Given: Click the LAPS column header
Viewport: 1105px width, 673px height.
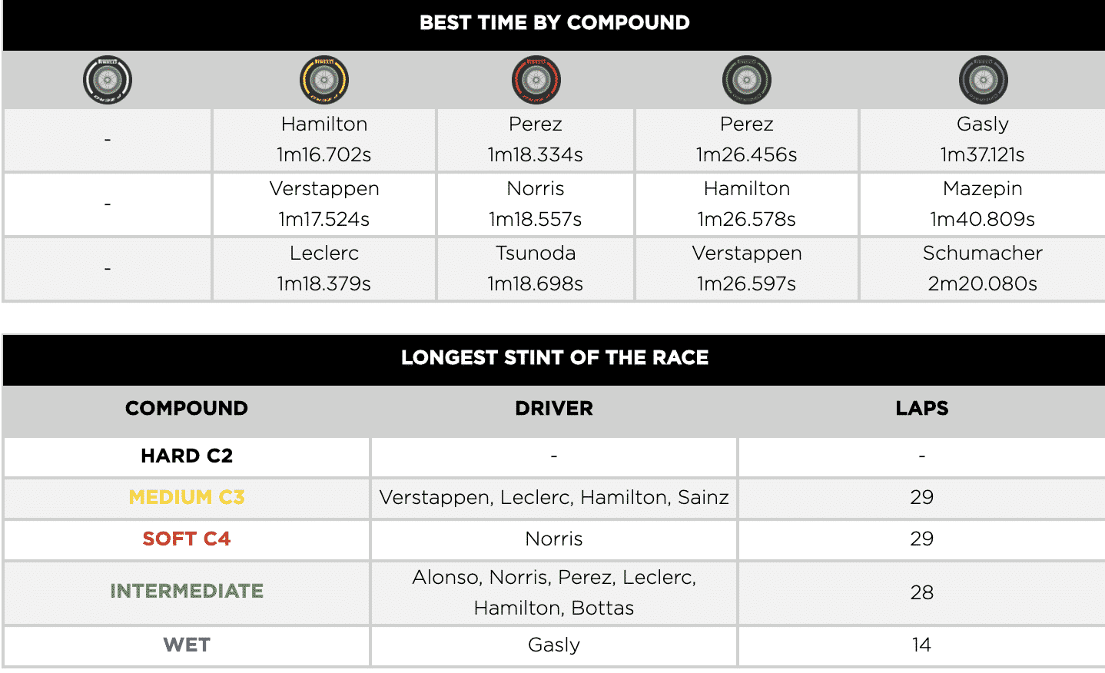Looking at the screenshot, I should click(922, 409).
